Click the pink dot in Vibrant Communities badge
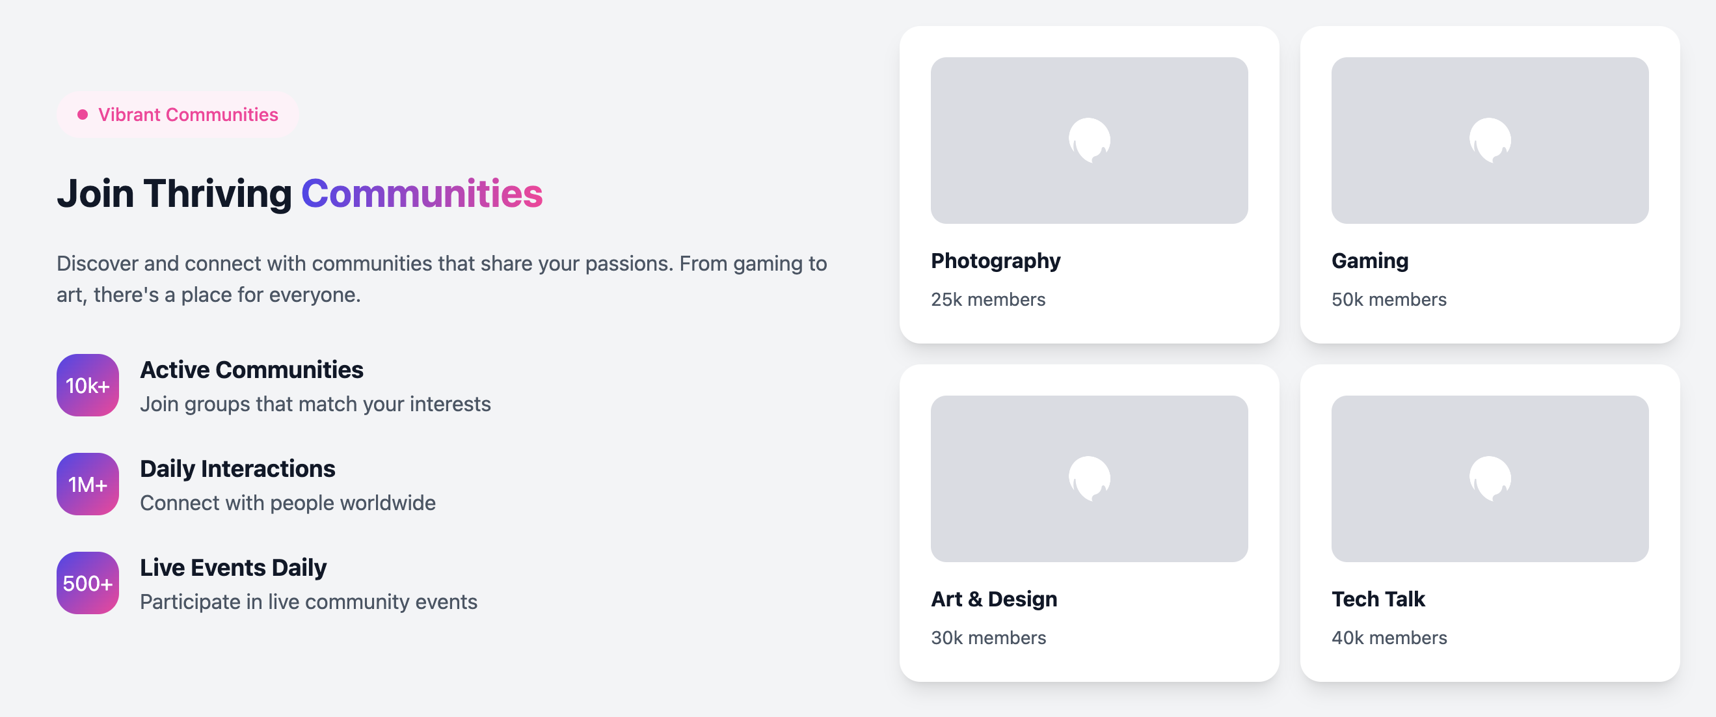 click(x=83, y=115)
